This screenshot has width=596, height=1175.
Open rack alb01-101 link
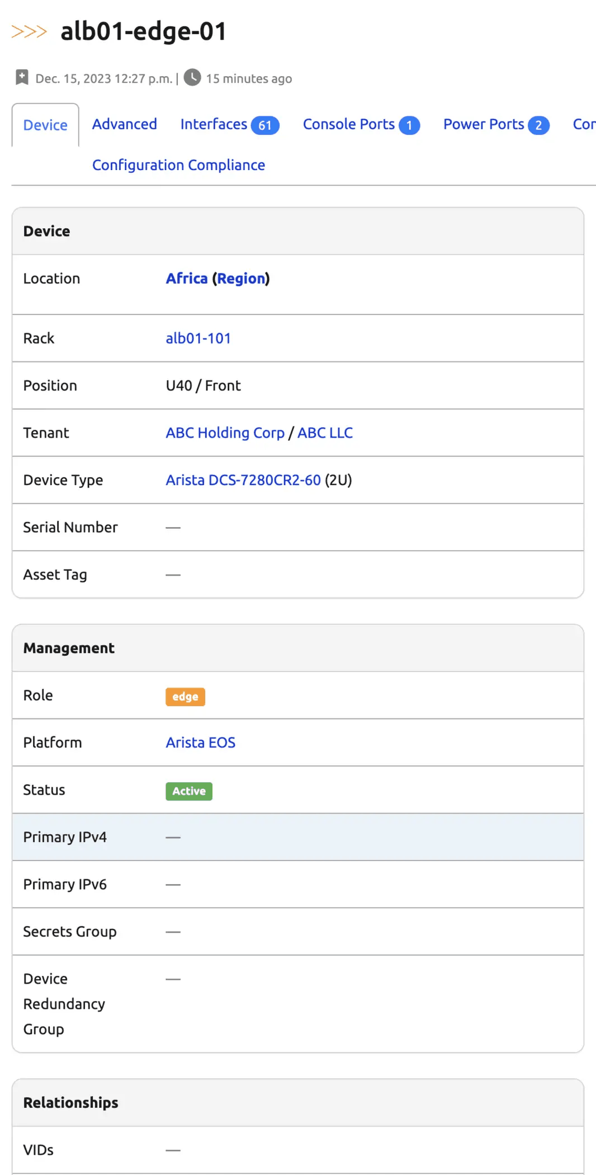click(x=198, y=339)
